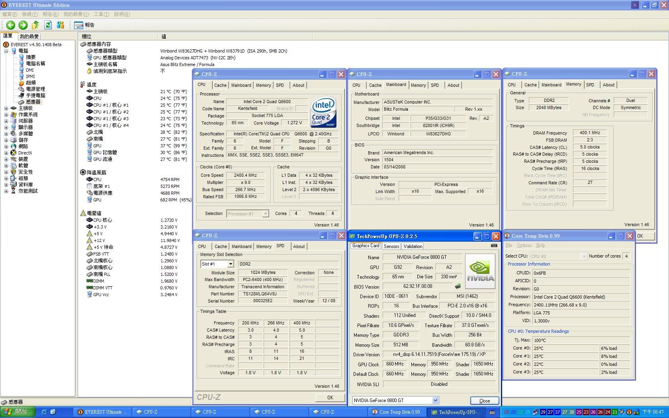Open Cache tab in CPU-Z Processor window
Viewport: 669px width, 418px height.
point(220,85)
